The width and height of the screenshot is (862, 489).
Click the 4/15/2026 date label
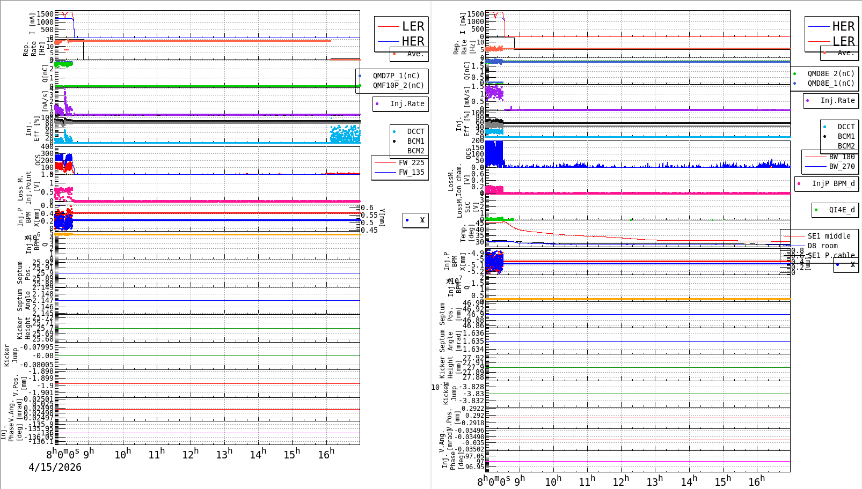click(x=55, y=467)
